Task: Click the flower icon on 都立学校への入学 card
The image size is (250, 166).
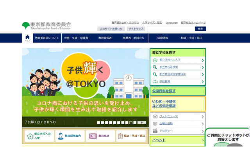Action: tap(30, 136)
